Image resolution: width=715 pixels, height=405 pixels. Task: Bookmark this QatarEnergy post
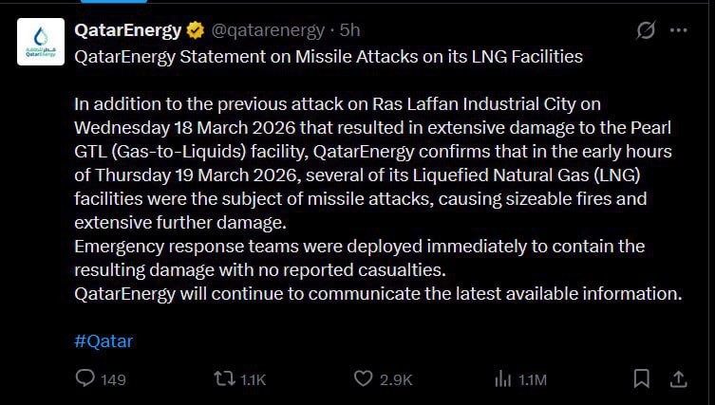click(x=642, y=378)
